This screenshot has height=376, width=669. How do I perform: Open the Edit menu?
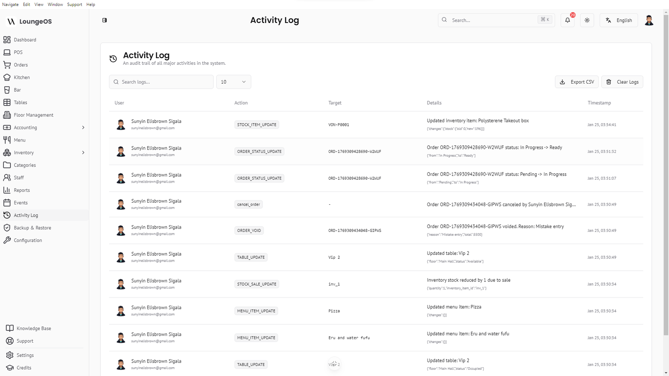click(x=26, y=5)
